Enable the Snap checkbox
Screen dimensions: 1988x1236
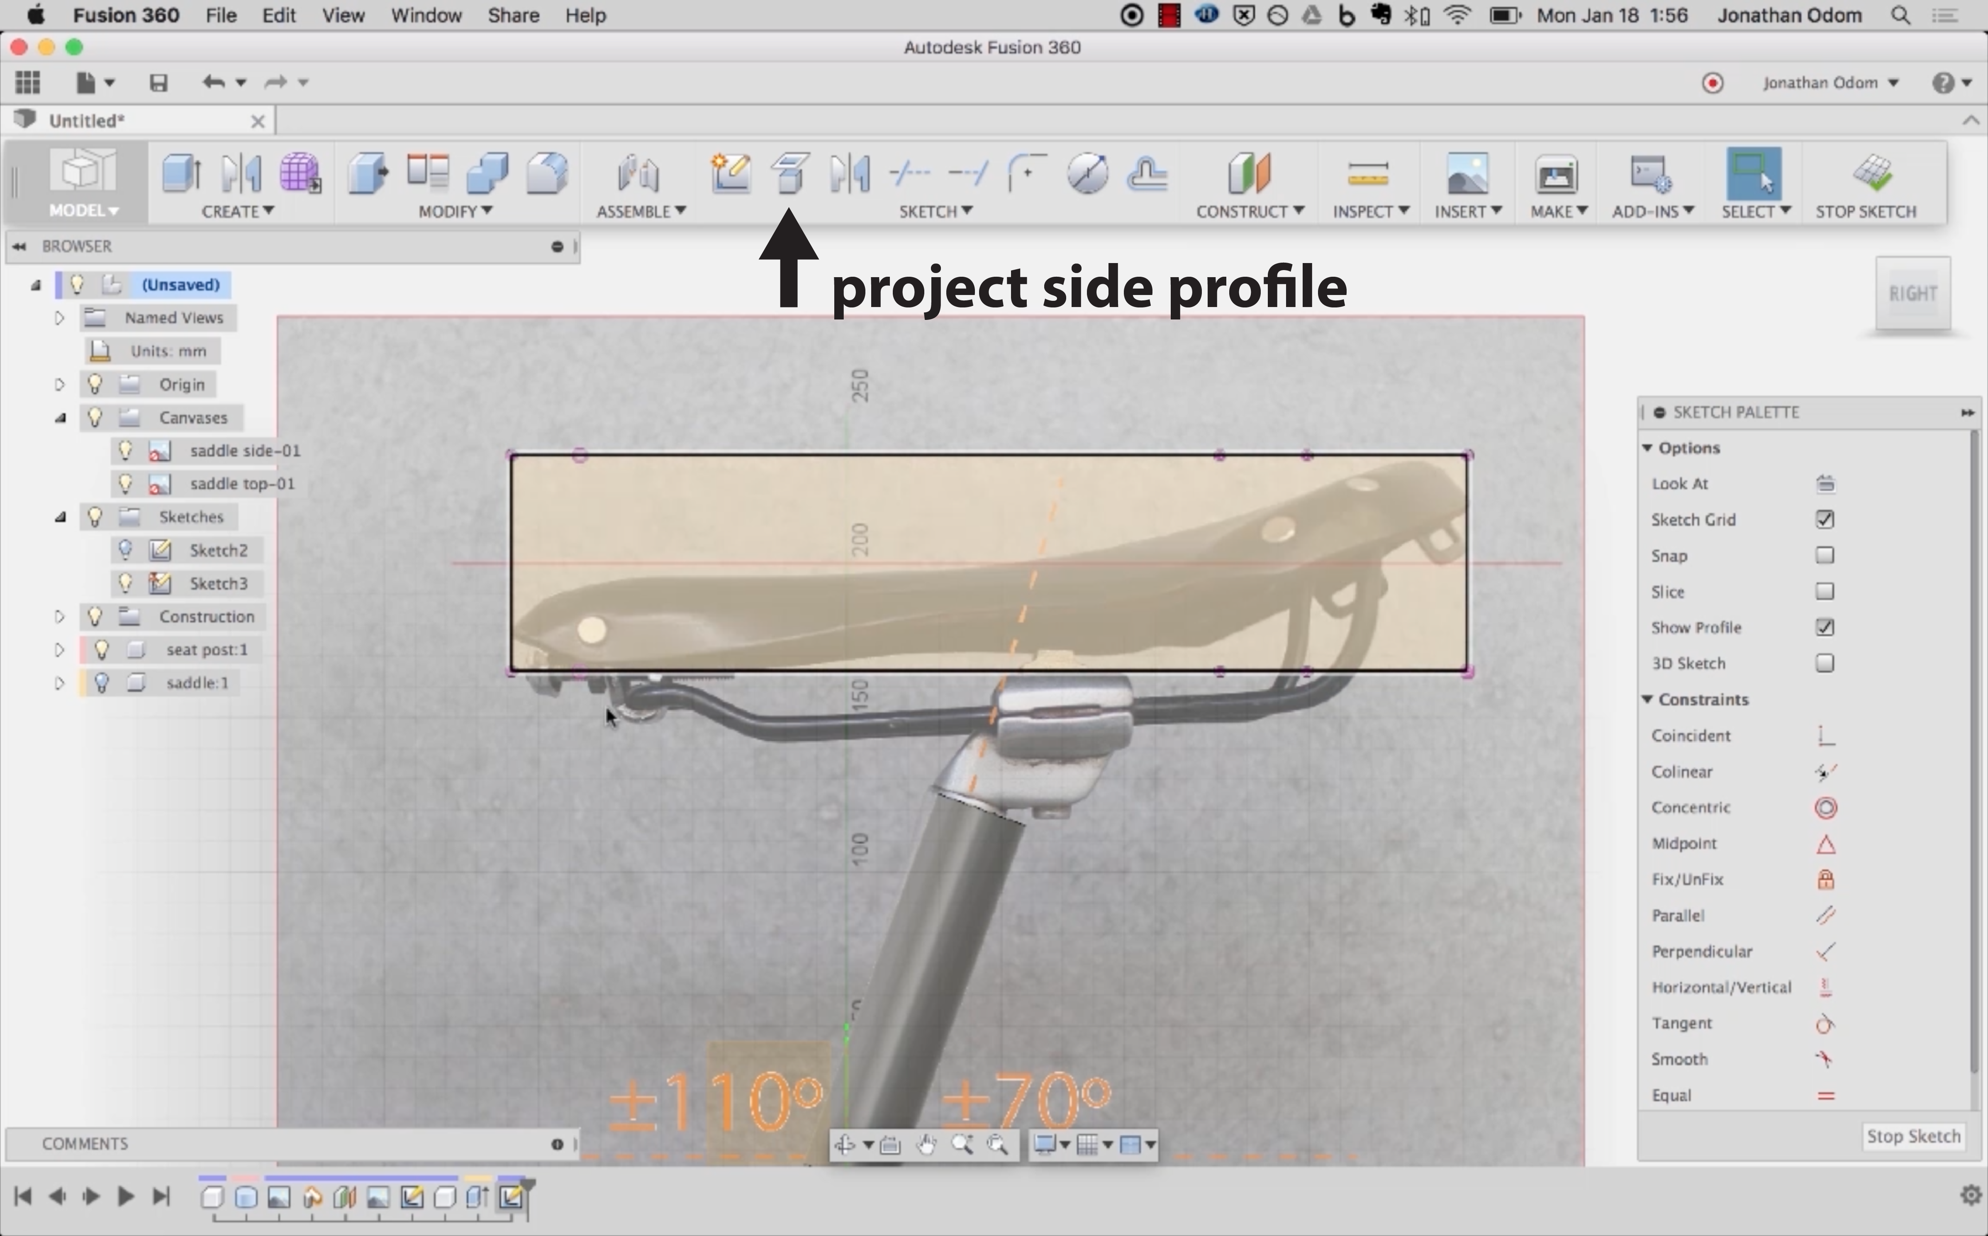(1825, 556)
